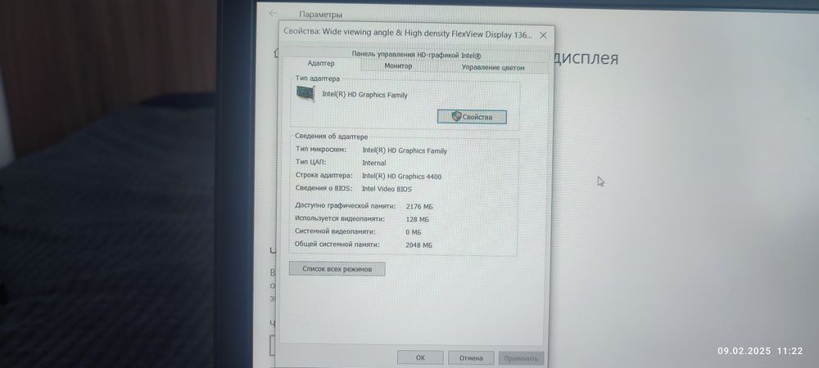Click the Общей системной памяти label

[x=337, y=244]
